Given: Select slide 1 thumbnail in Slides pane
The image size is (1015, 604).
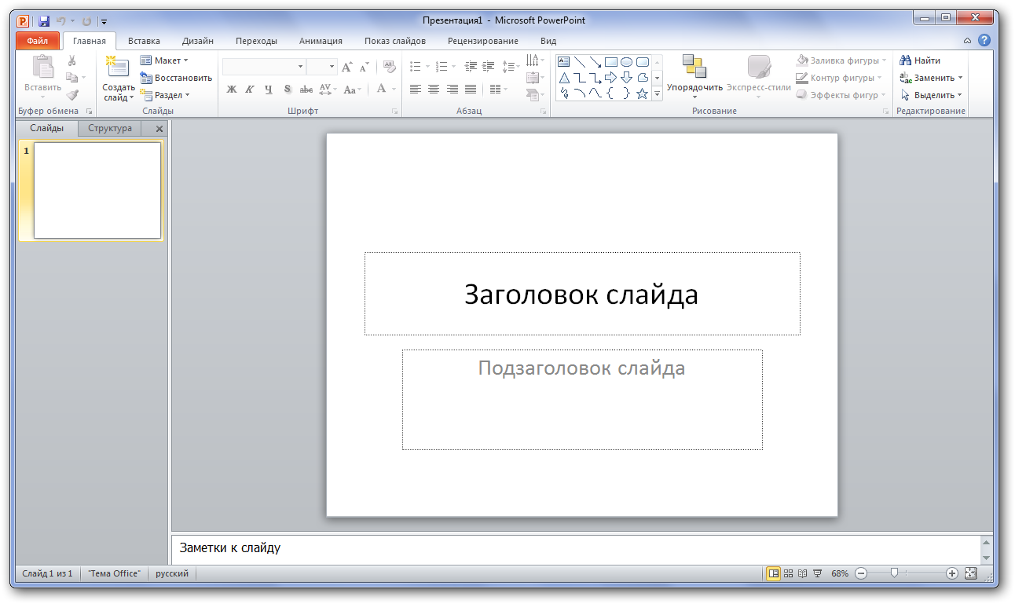Looking at the screenshot, I should tap(97, 190).
